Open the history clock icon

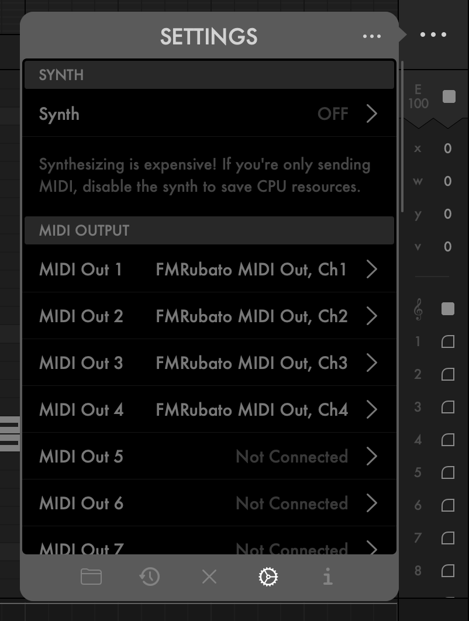[150, 577]
